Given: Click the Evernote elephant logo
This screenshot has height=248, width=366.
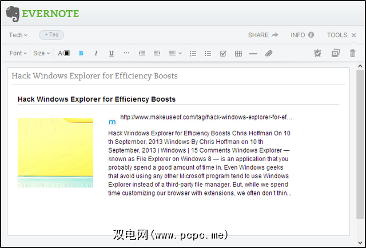Looking at the screenshot, I should [x=13, y=14].
